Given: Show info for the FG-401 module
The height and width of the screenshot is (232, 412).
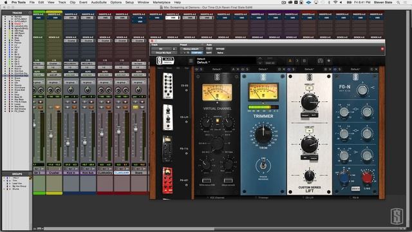Looking at the screenshot, I should coord(186,185).
